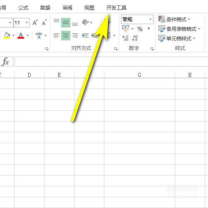Viewport: 208px width, 208px height.
Task: Click into the formula bar
Action: click(x=111, y=62)
